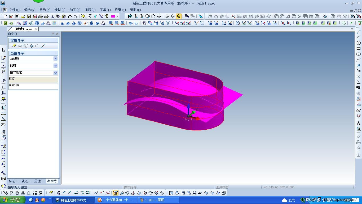Viewport: 362px width, 204px height.
Task: Collapse the 常用命令 section
Action: [56, 40]
